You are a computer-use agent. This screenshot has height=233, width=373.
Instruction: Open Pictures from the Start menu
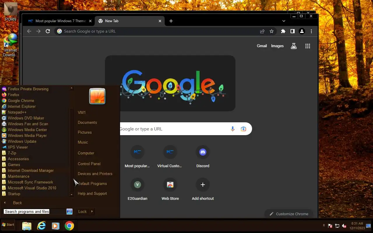[x=85, y=132]
